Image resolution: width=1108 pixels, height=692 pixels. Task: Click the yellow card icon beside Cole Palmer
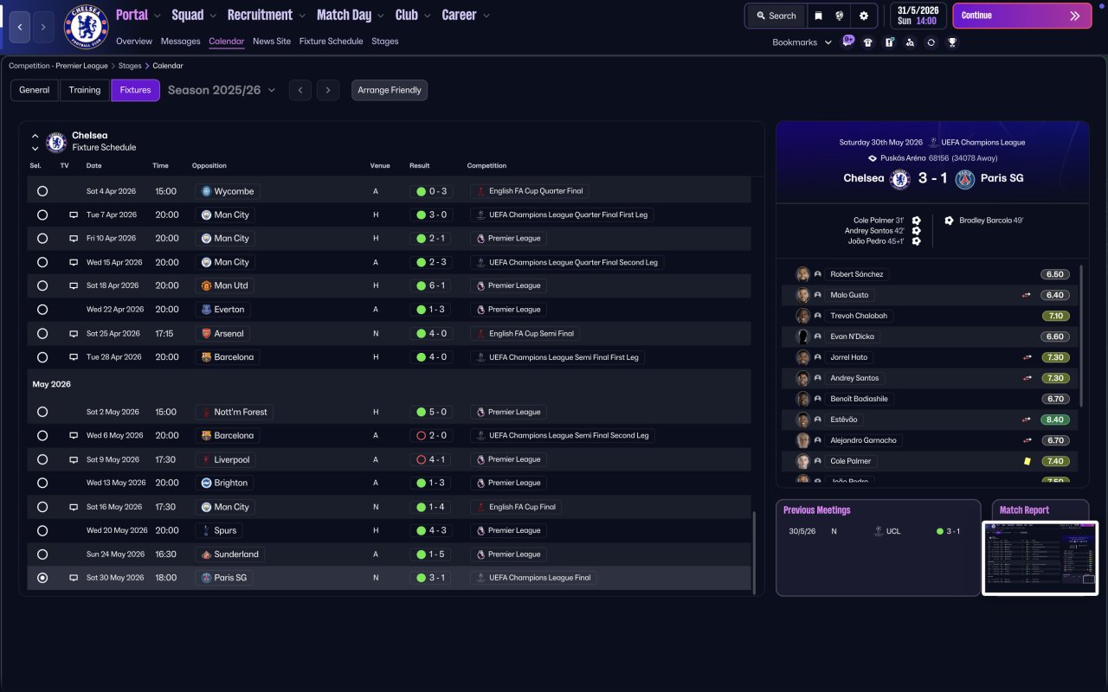(1027, 461)
